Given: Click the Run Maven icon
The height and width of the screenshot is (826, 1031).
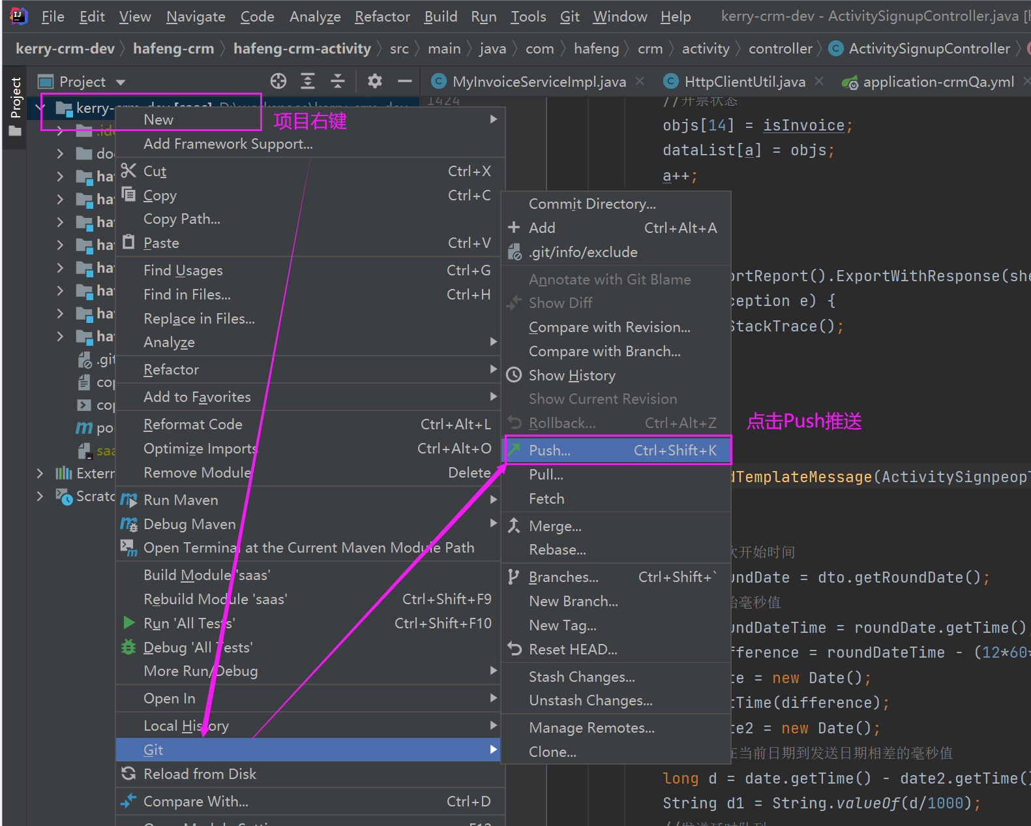Looking at the screenshot, I should (129, 500).
